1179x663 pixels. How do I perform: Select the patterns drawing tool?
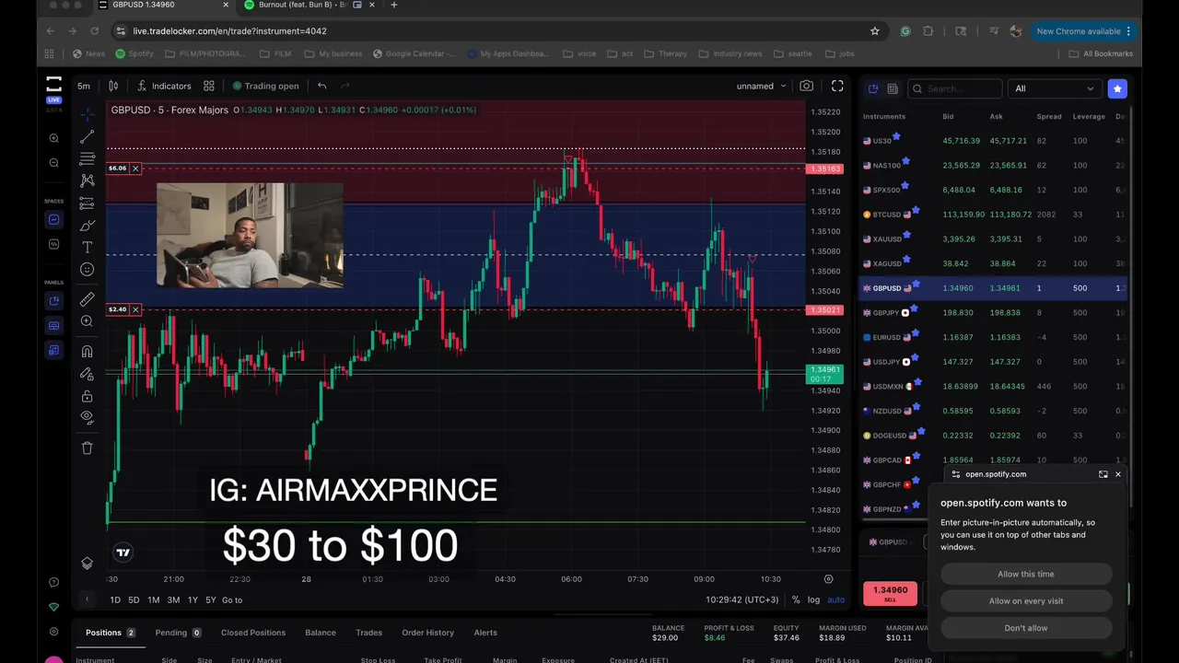(87, 181)
